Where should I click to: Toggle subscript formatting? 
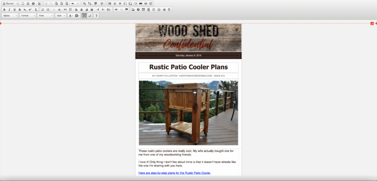[x=25, y=10]
